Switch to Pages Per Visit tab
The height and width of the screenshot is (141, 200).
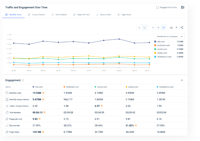[82, 15]
